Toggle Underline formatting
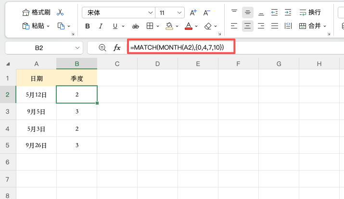 115,26
